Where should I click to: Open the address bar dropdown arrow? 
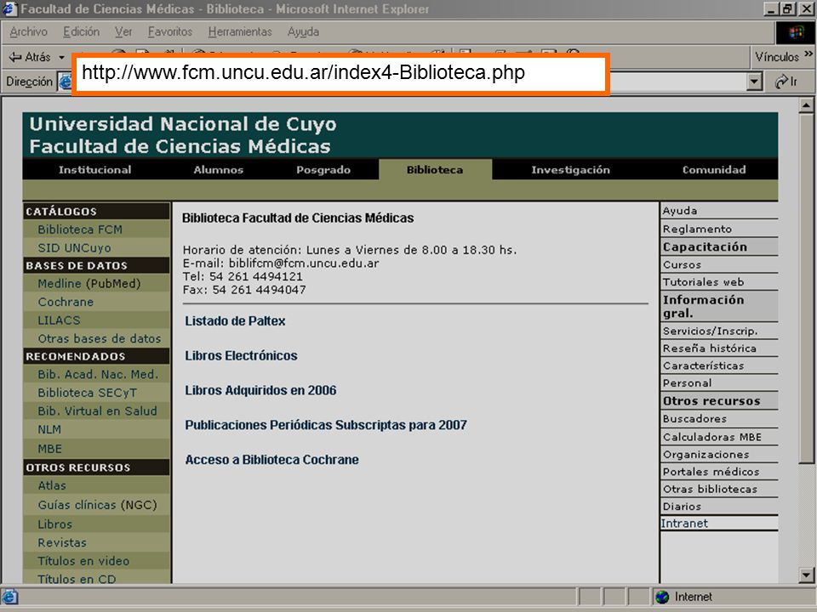click(x=754, y=82)
